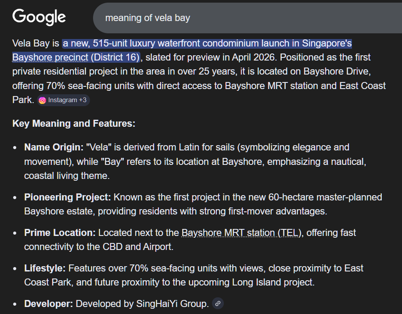
Task: Click the Google logo
Action: click(x=39, y=17)
